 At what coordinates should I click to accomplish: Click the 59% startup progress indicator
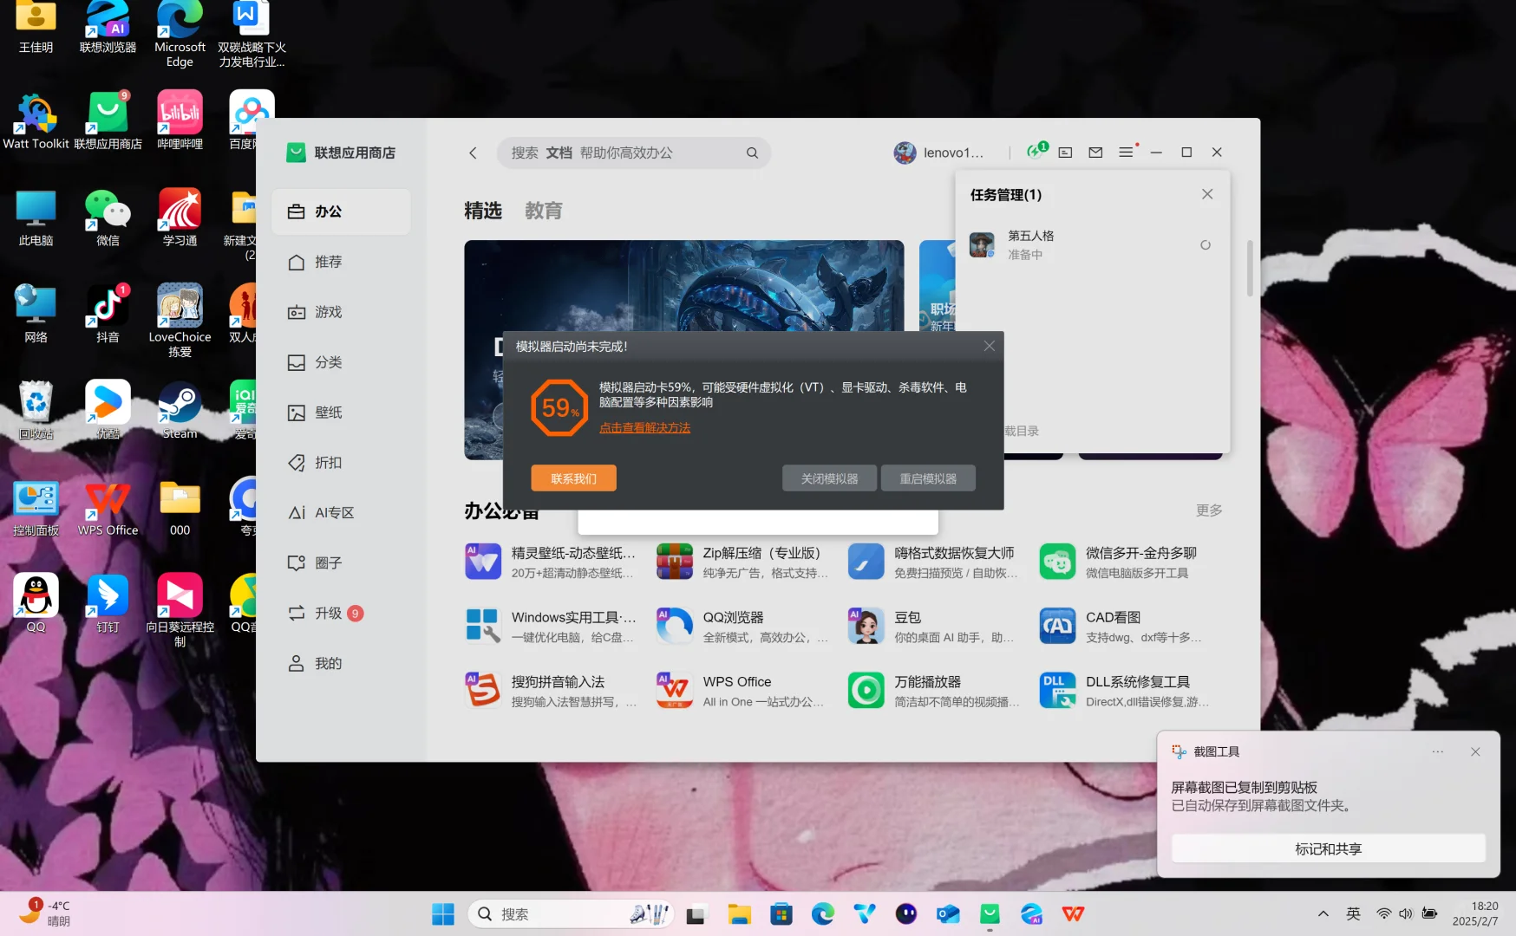559,407
